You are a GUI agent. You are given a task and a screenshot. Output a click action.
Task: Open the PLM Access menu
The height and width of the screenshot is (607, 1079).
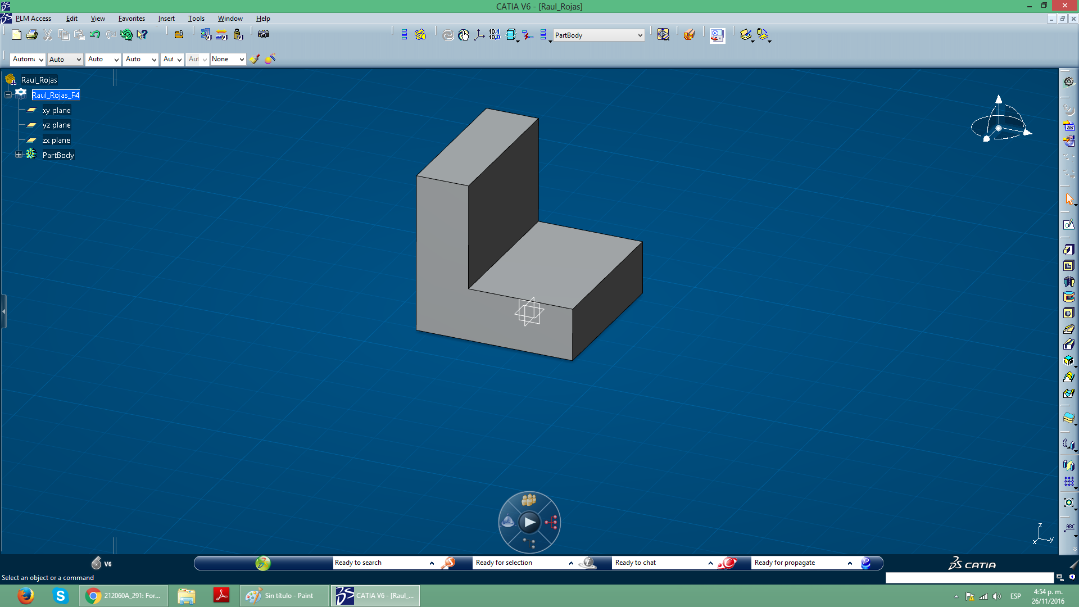(x=33, y=19)
